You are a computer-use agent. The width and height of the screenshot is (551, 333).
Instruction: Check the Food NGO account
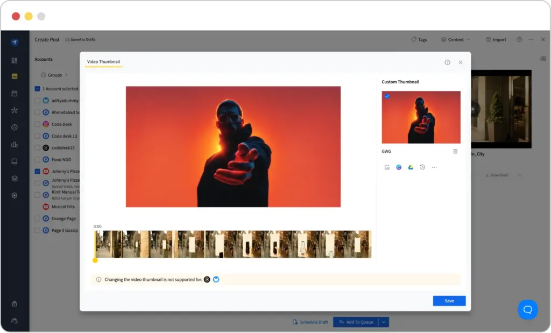(38, 159)
